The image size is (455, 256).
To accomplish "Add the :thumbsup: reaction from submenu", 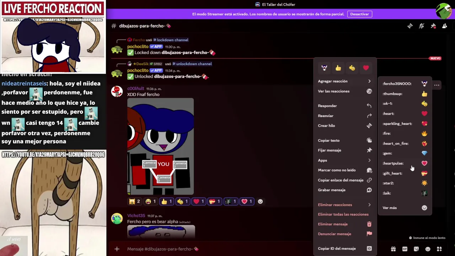I will pos(405,94).
